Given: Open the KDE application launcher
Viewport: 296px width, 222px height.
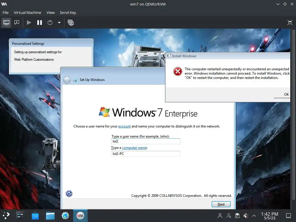Looking at the screenshot, I should 6,216.
